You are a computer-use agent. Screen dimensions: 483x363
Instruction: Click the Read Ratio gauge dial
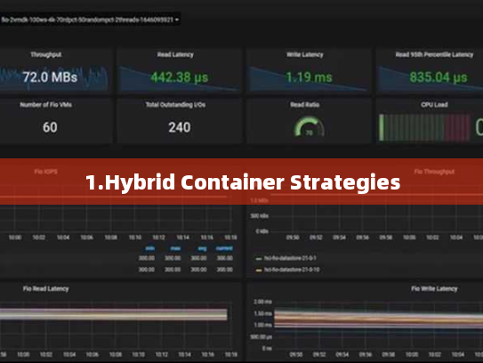pyautogui.click(x=309, y=126)
